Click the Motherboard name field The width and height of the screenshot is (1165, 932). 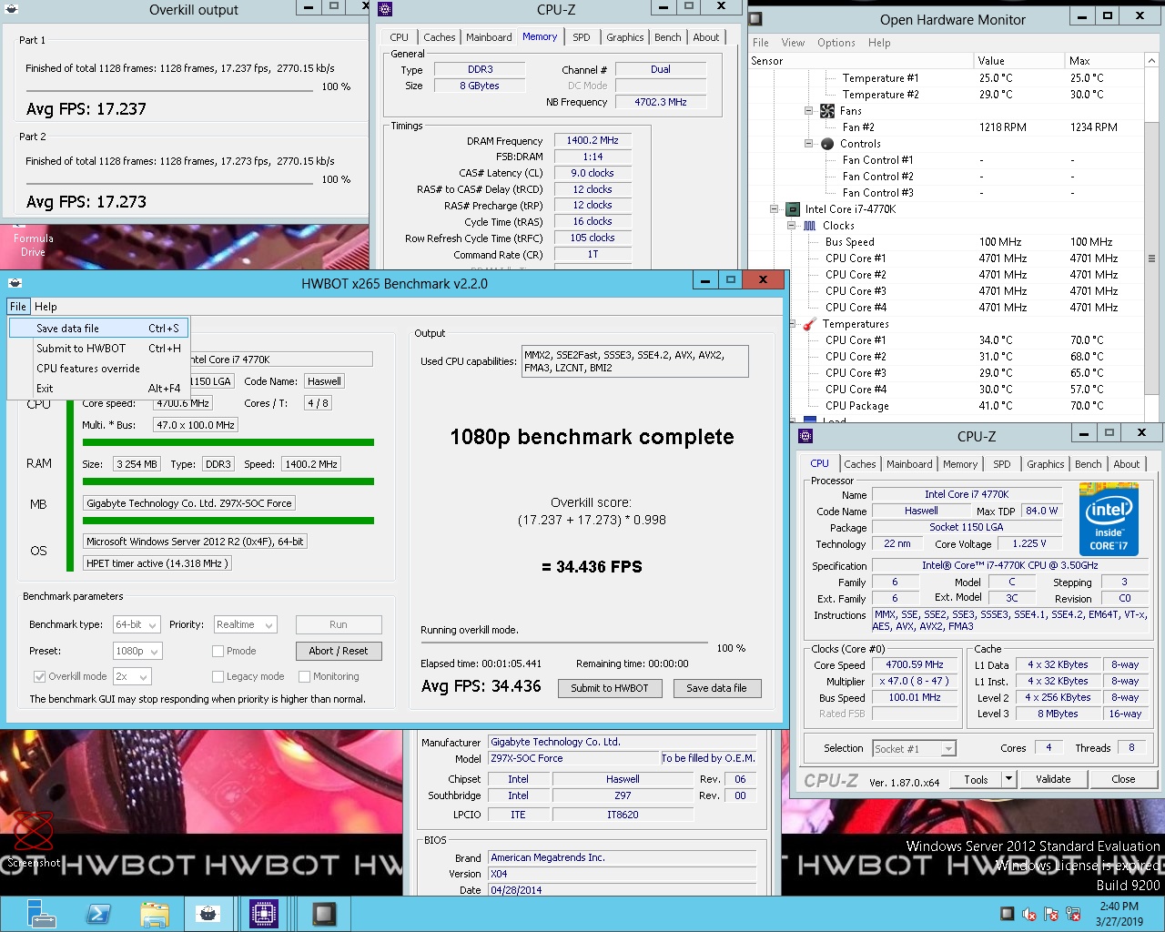[x=189, y=503]
